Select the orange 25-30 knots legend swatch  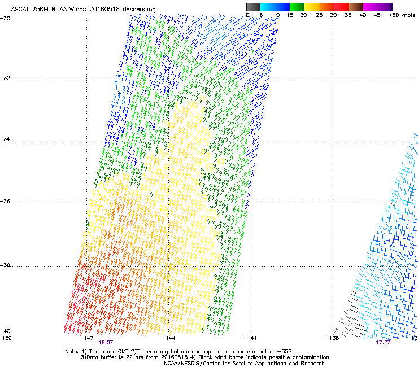(326, 7)
